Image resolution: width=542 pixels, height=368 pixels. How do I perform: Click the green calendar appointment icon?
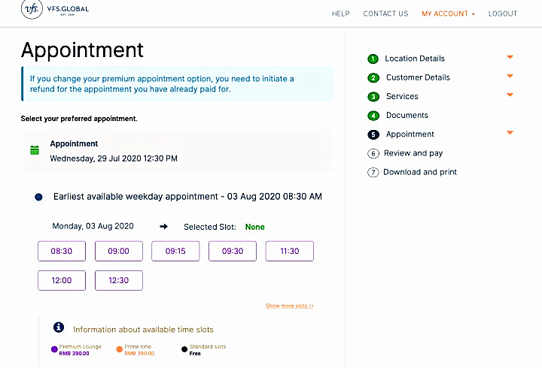[x=35, y=150]
